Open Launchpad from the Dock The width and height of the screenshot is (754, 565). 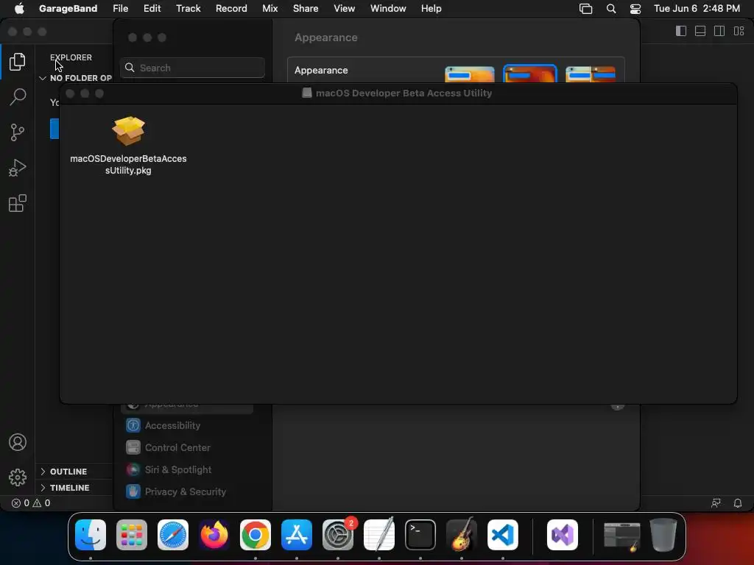132,535
